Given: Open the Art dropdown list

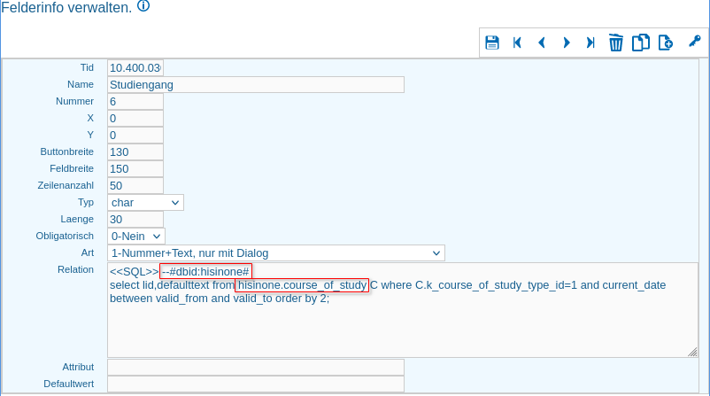Looking at the screenshot, I should click(x=275, y=253).
